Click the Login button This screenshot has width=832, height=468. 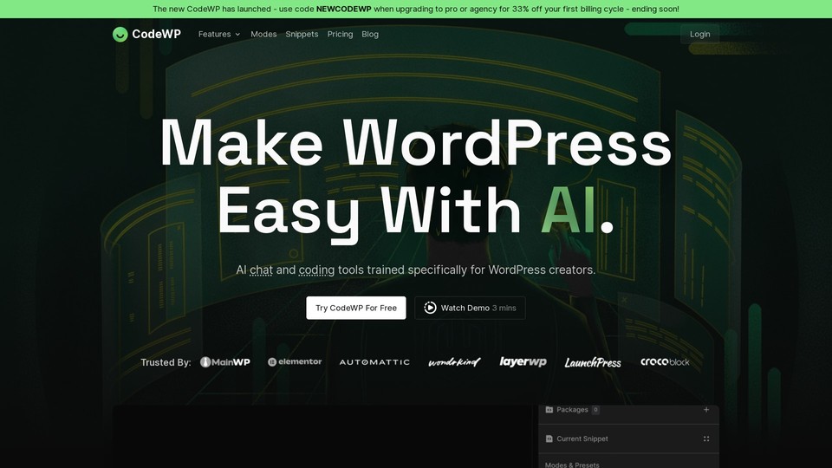700,34
